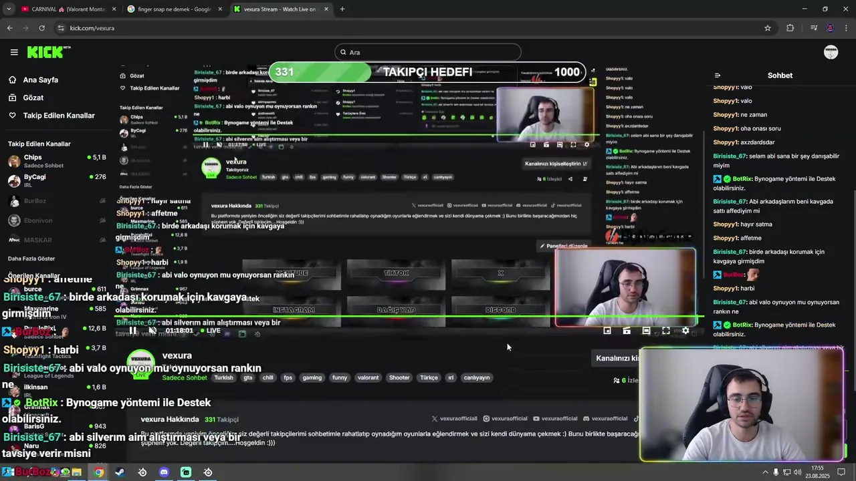
Task: Expand Daha Fazla Göster in followed channels
Action: (31, 259)
